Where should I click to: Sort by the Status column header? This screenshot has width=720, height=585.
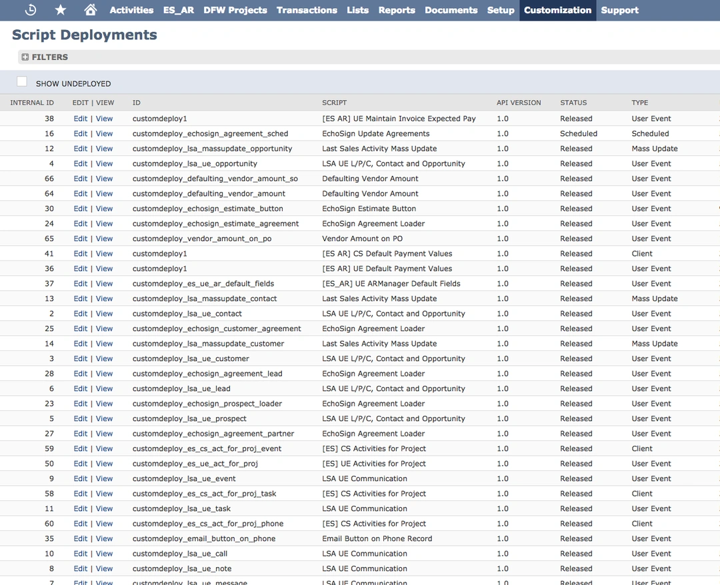573,103
